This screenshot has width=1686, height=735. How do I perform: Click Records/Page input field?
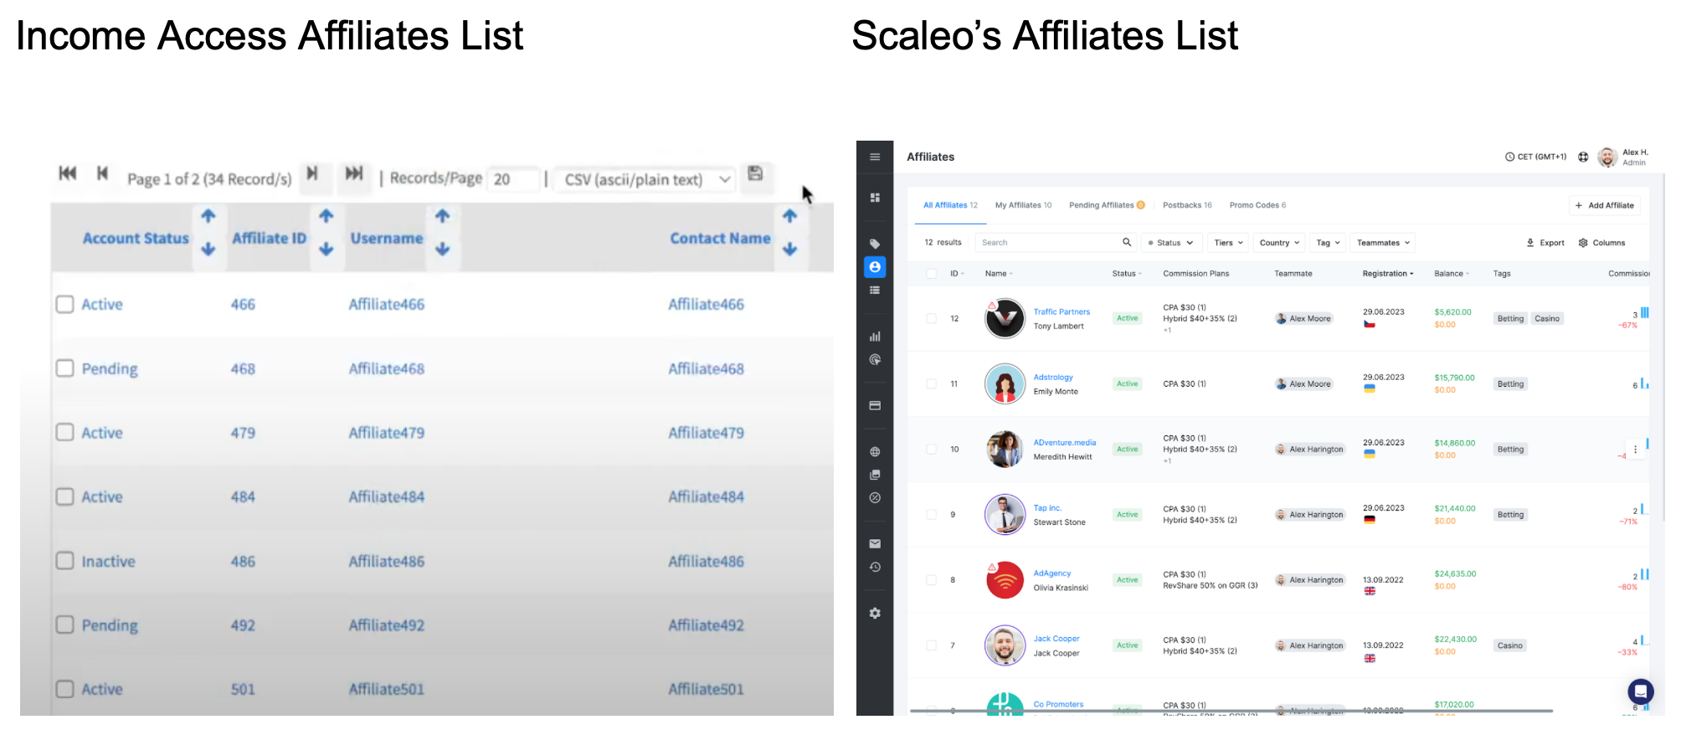[511, 179]
